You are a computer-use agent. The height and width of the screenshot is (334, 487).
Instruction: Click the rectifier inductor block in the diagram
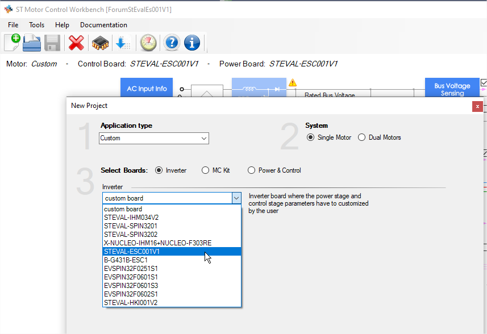[x=259, y=88]
